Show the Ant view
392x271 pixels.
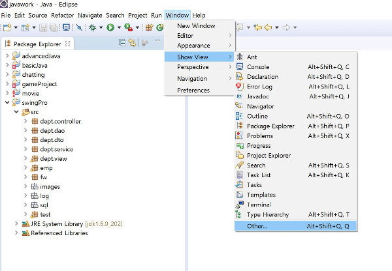coord(296,57)
